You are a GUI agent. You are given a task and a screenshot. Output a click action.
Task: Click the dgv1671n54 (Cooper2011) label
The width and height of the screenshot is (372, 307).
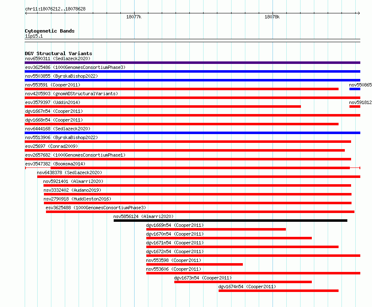[x=175, y=243]
